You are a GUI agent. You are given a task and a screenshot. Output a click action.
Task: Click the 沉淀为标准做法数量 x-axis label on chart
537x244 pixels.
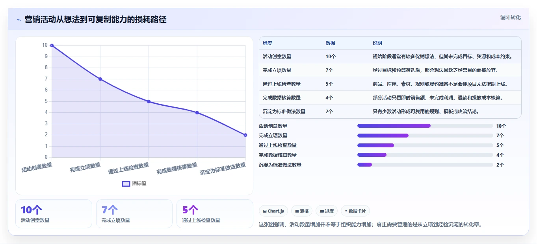[x=223, y=169]
